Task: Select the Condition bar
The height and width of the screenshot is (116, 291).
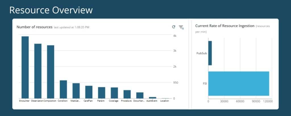Action: (63, 89)
